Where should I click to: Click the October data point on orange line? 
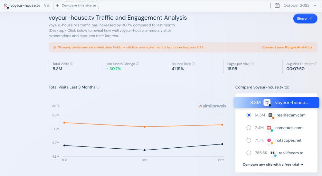click(x=222, y=125)
